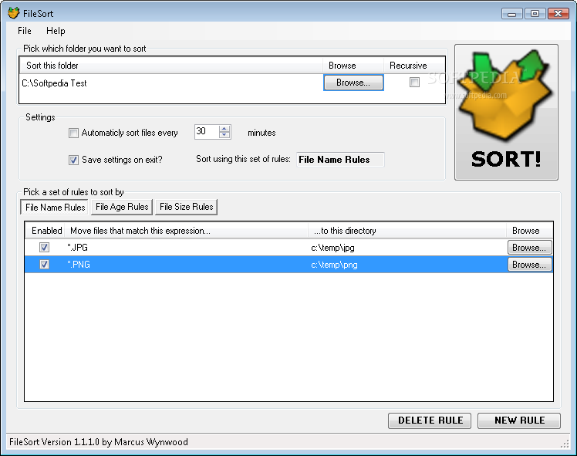Enable Automaticly sort files every checkbox
577x456 pixels.
pyautogui.click(x=73, y=133)
